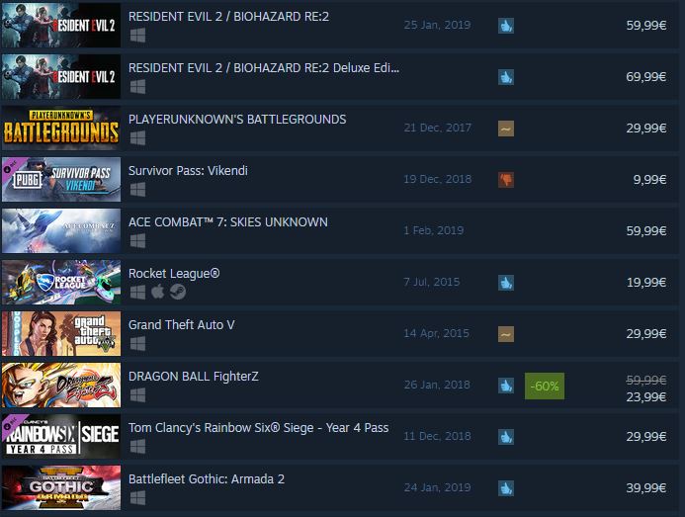Screen dimensions: 685x517
Task: Click the thumbs-up icon for DRAGON BALL FighterZ
Action: pyautogui.click(x=506, y=386)
